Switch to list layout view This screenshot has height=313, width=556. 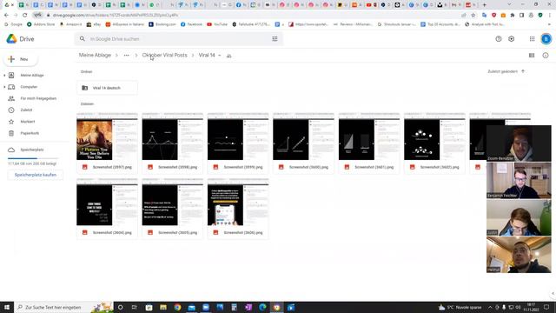[532, 56]
